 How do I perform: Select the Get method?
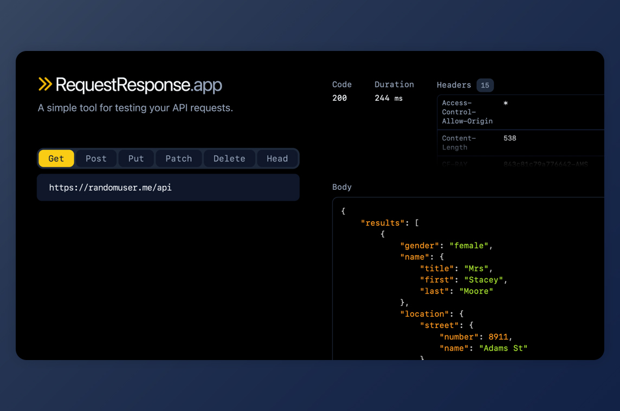[56, 159]
